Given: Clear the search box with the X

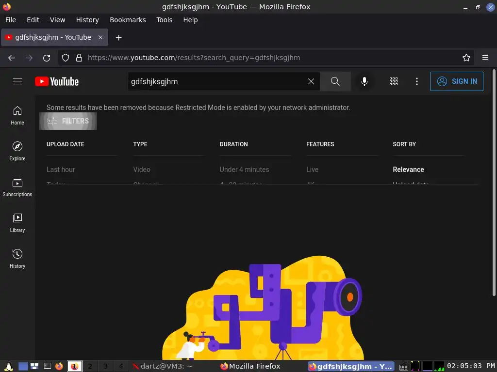Looking at the screenshot, I should [311, 81].
